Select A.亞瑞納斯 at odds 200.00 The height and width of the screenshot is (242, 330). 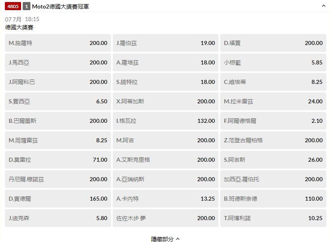[x=165, y=179]
